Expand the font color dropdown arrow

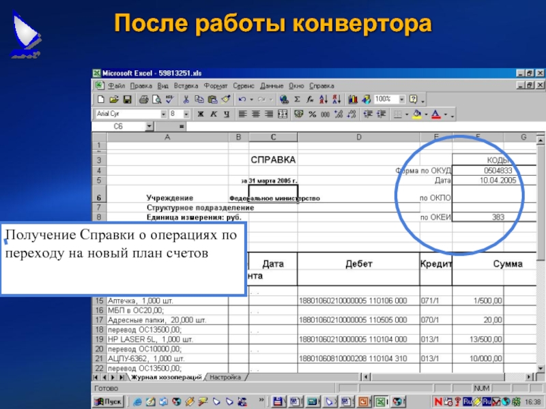[446, 115]
